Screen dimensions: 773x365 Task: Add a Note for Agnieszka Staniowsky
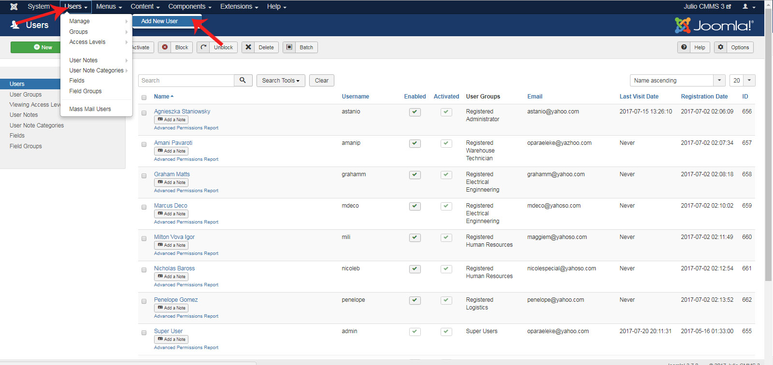[x=171, y=120]
